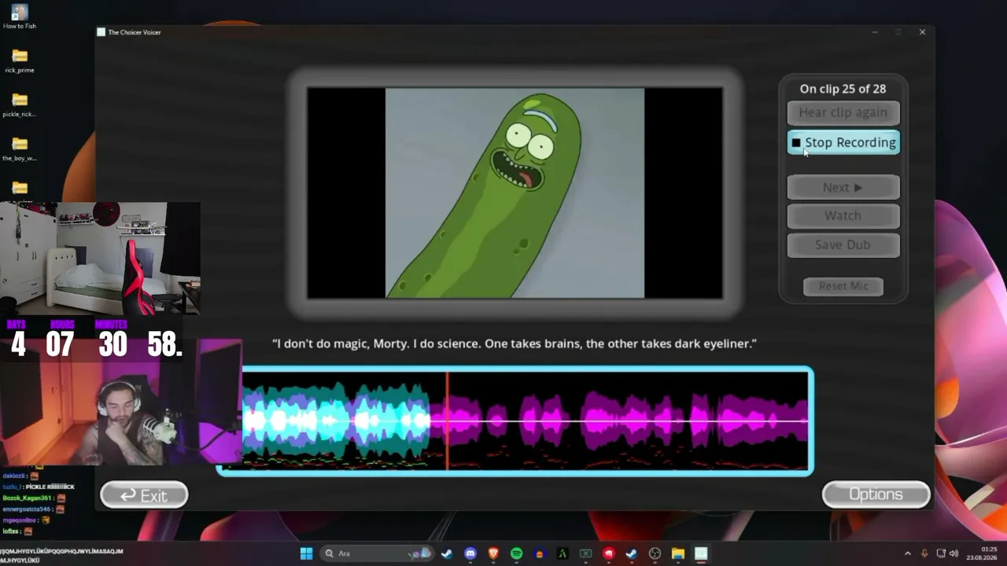
Task: Click the "The Choicer Voicer" window title
Action: (x=135, y=32)
